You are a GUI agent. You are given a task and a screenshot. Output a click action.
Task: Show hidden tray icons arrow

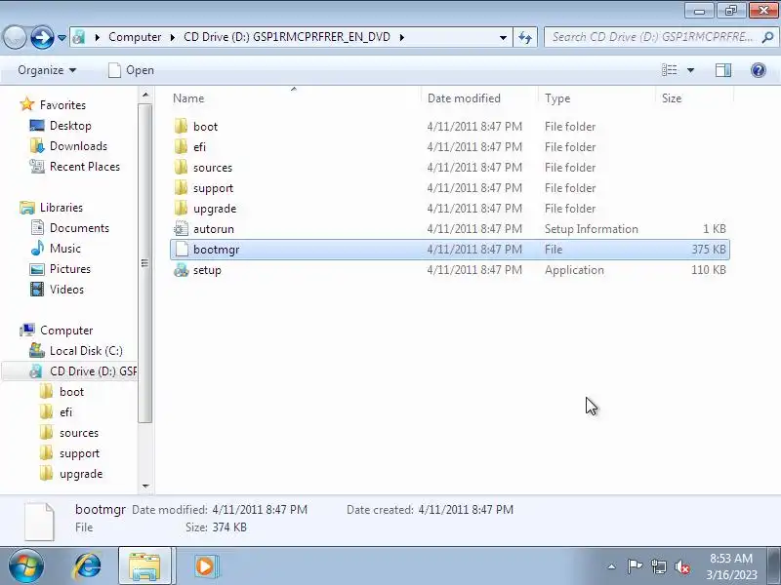[x=612, y=566]
